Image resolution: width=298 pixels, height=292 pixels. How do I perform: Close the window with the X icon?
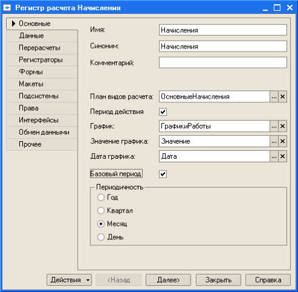pyautogui.click(x=290, y=8)
